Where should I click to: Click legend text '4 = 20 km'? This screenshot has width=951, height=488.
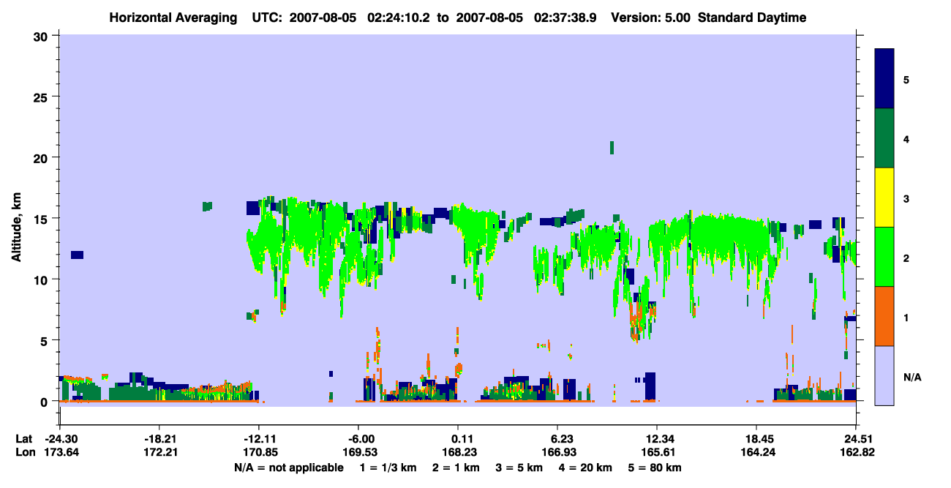point(587,468)
